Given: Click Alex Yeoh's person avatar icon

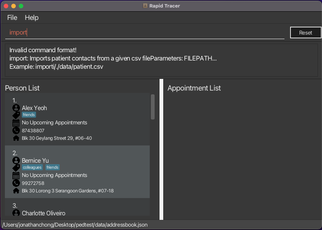Looking at the screenshot, I should click(x=16, y=108).
